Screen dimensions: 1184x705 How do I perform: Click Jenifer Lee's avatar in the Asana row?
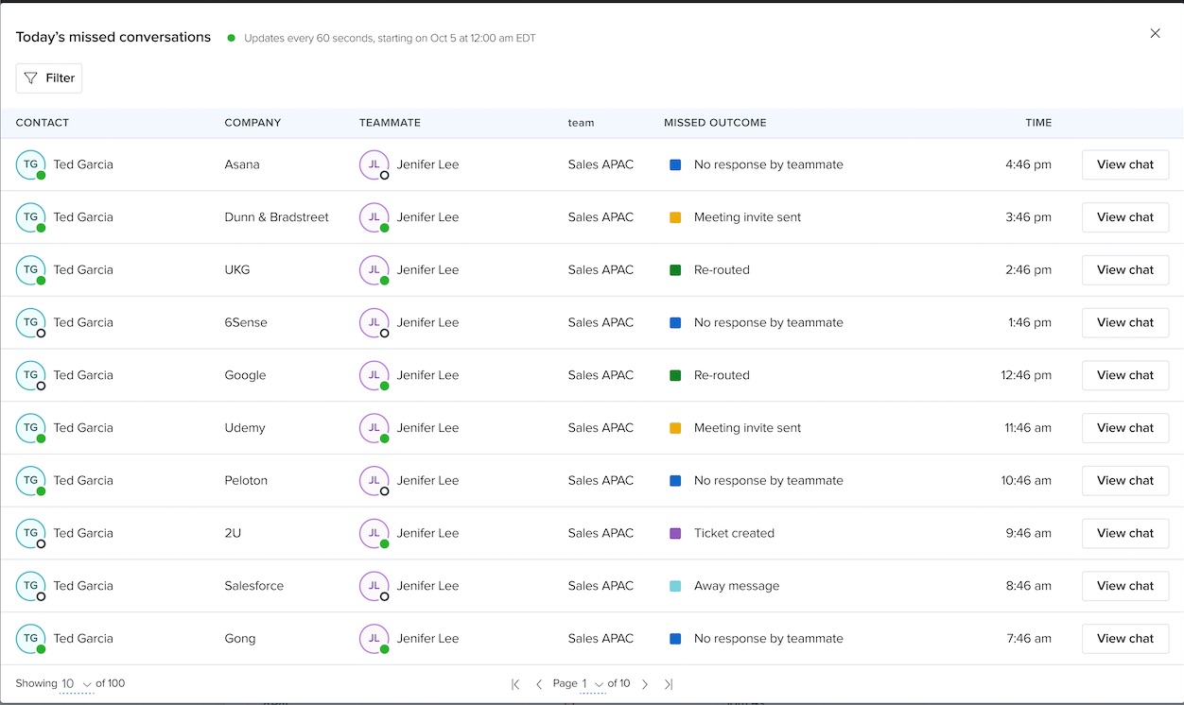pos(374,164)
